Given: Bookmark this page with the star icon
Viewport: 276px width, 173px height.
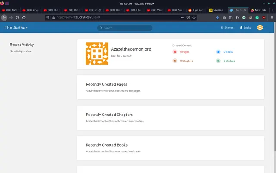Looking at the screenshot, I should click(194, 17).
